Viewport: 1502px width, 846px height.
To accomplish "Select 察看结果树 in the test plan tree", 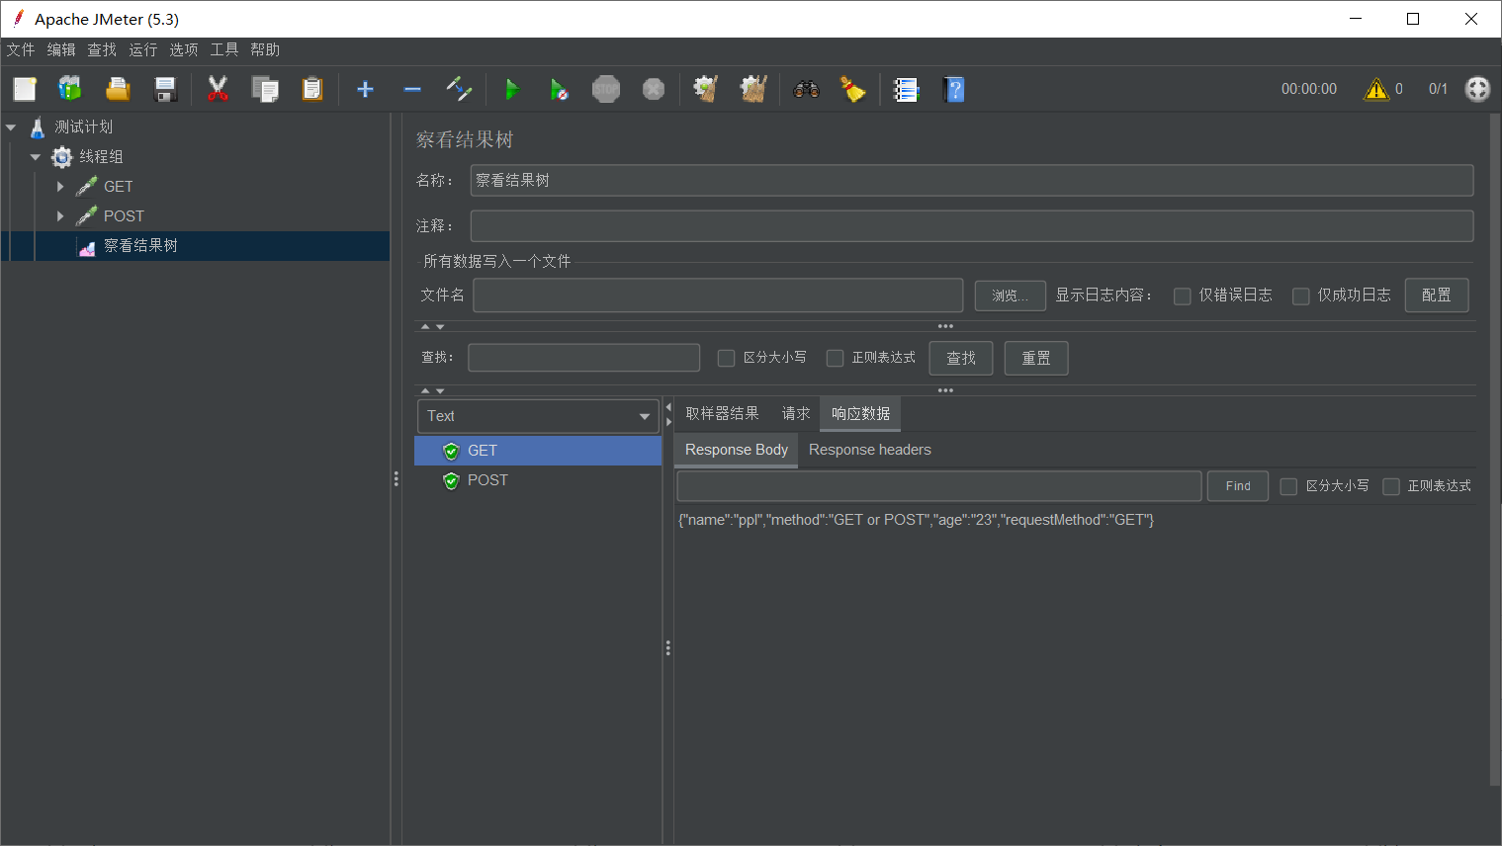I will [x=140, y=246].
